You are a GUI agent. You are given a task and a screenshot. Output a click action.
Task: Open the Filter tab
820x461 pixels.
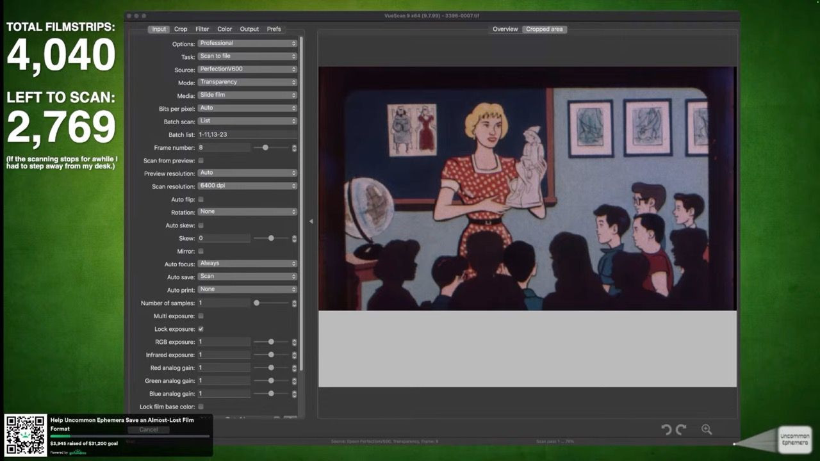[202, 29]
